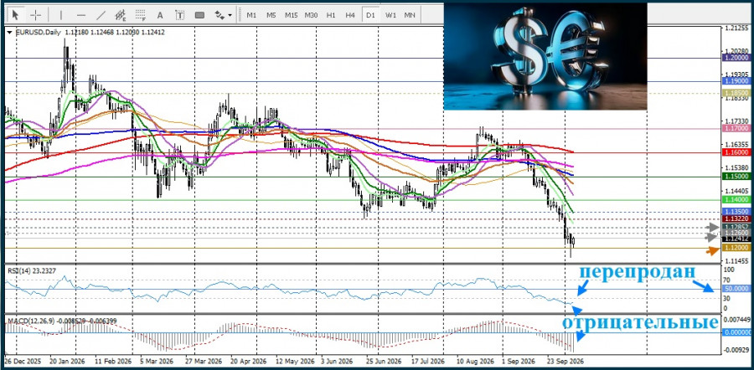Select the cursor arrow tool

point(15,15)
